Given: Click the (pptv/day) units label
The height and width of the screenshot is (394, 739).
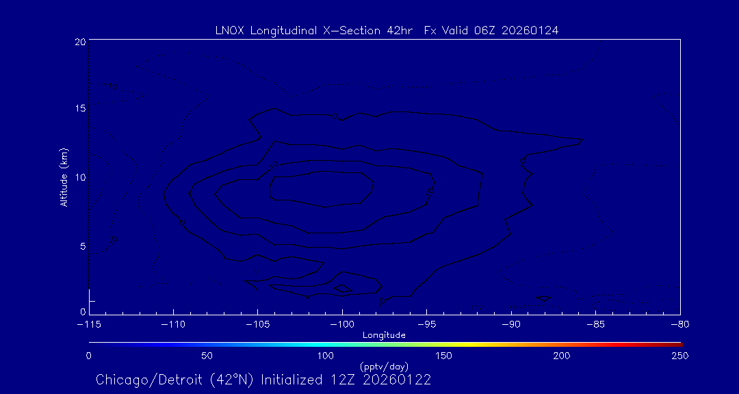Looking at the screenshot, I should pos(384,366).
